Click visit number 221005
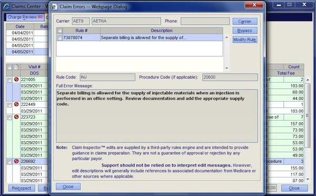This screenshot has height=196, width=316. click(28, 80)
